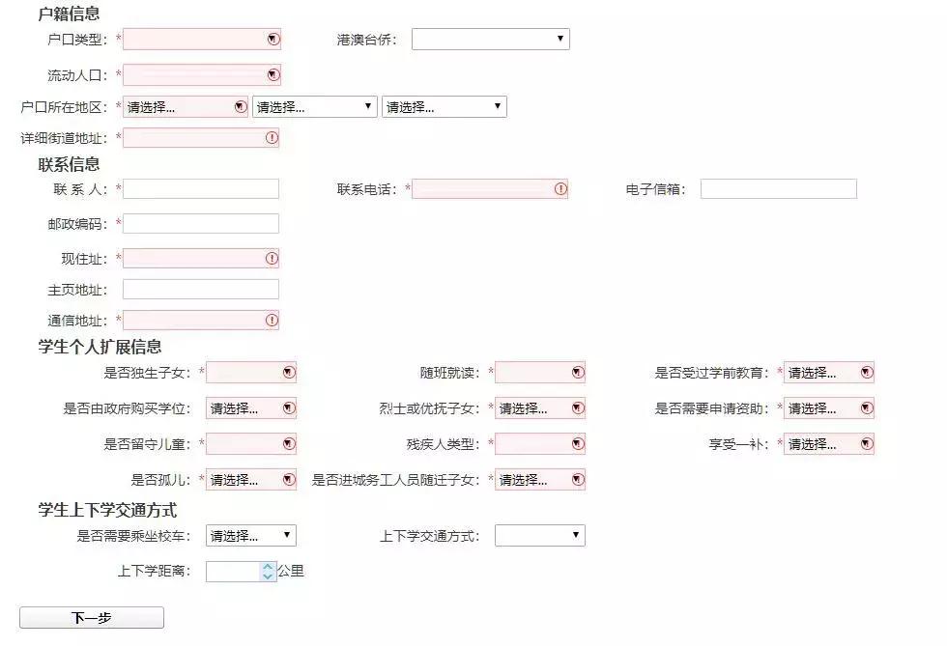Click the 电子信箱 input field

(778, 188)
